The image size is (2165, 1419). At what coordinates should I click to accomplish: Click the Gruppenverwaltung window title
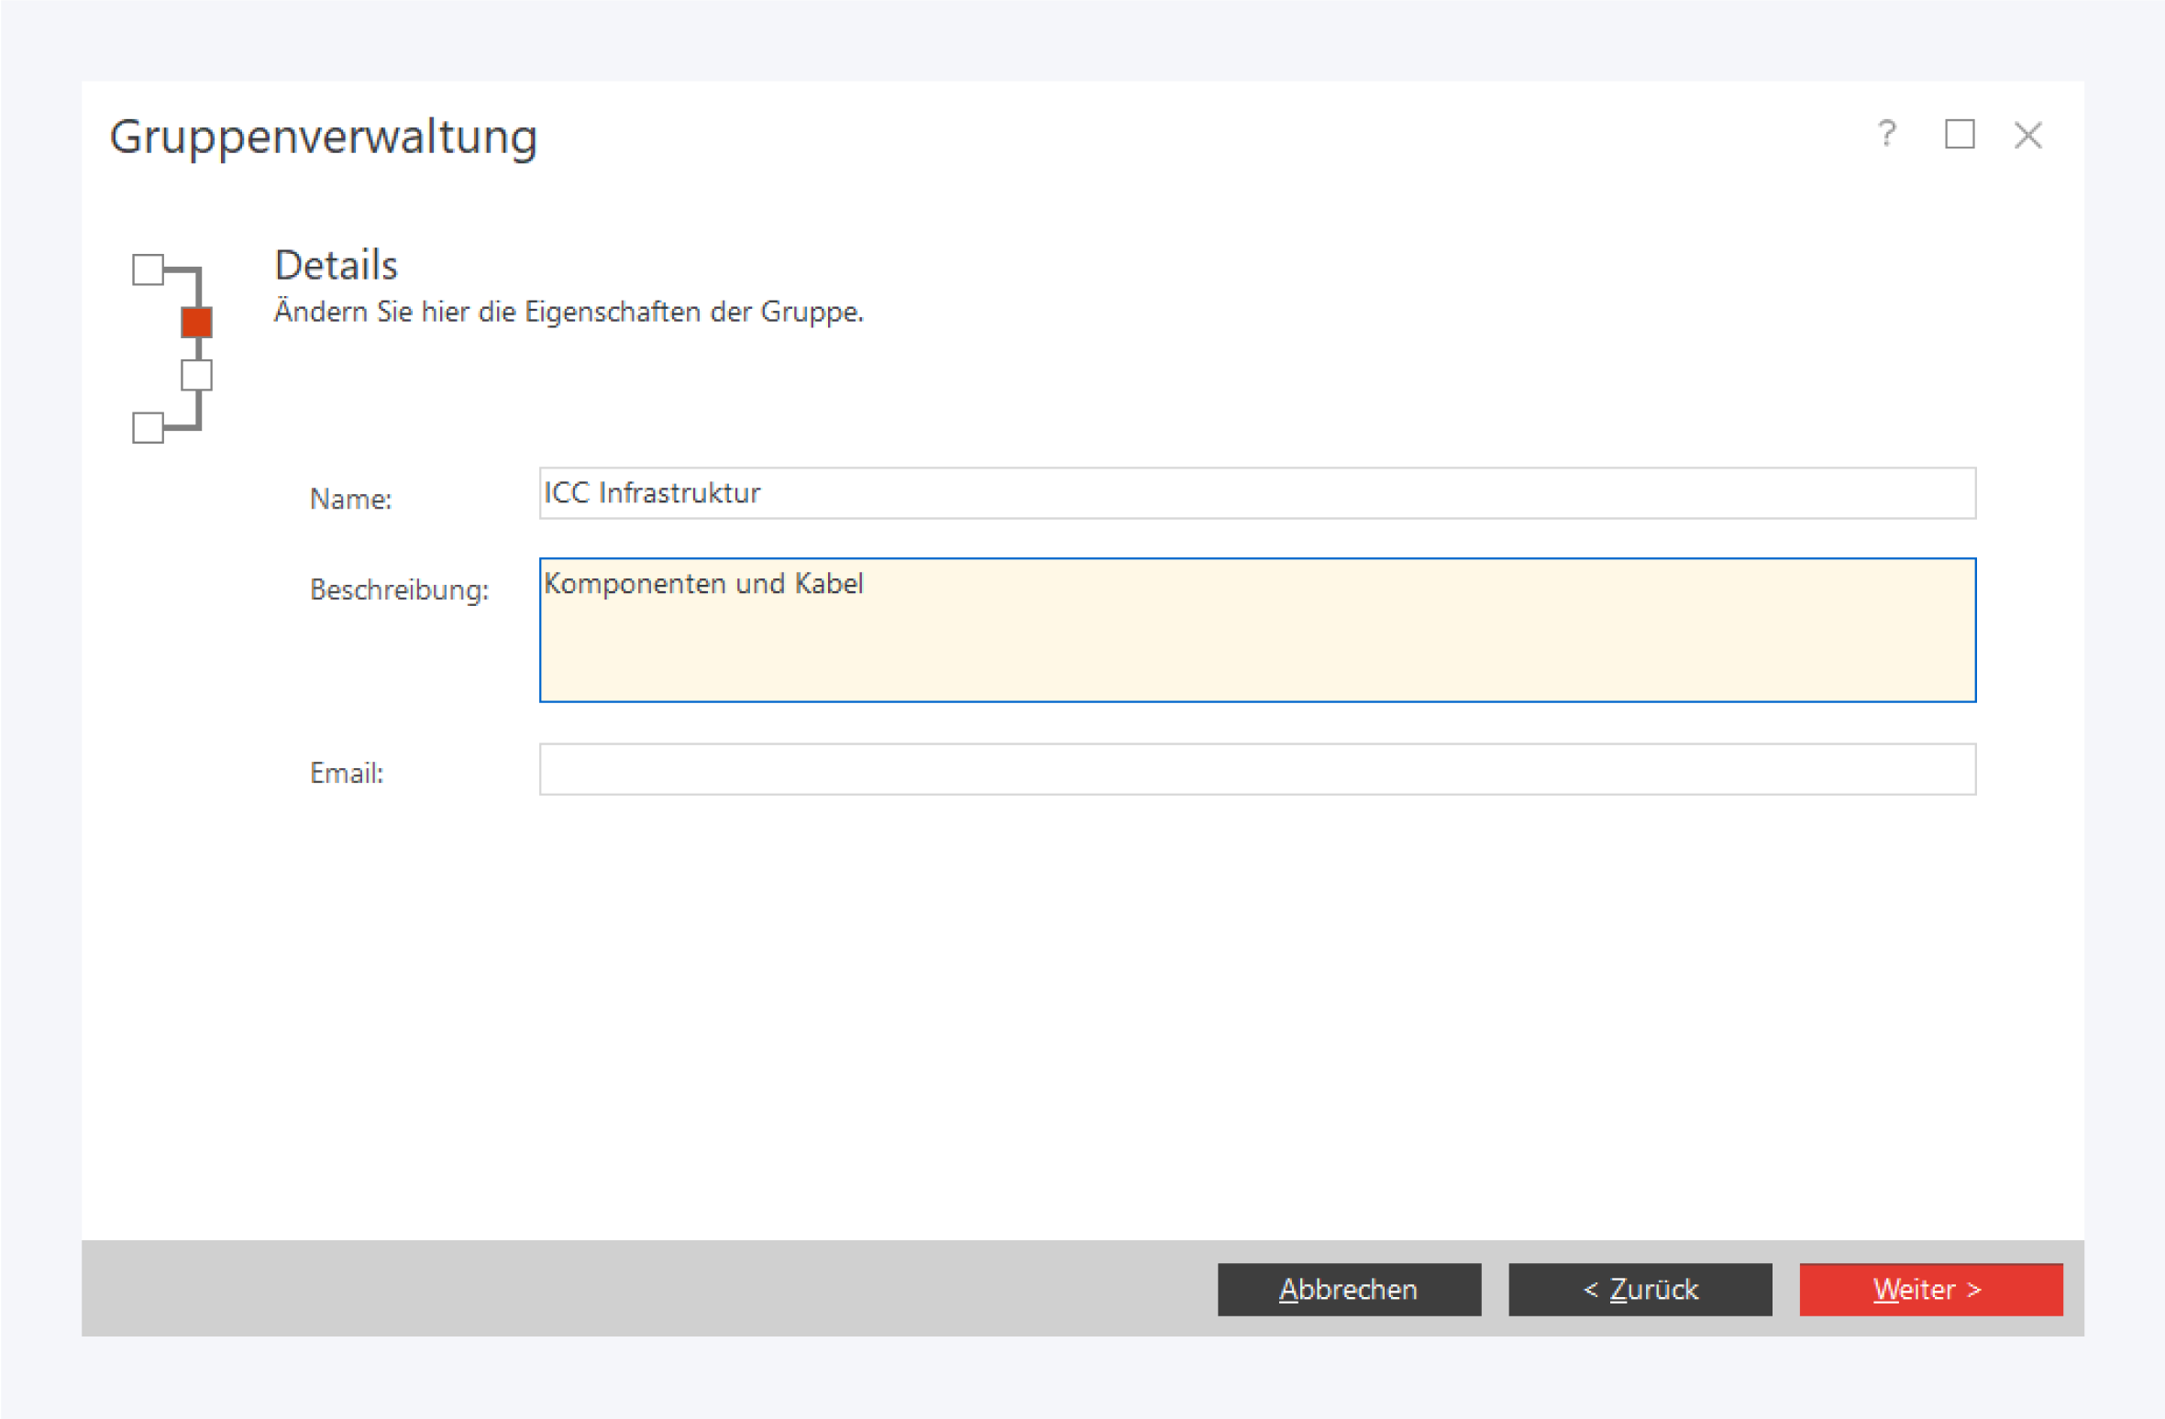(x=323, y=137)
